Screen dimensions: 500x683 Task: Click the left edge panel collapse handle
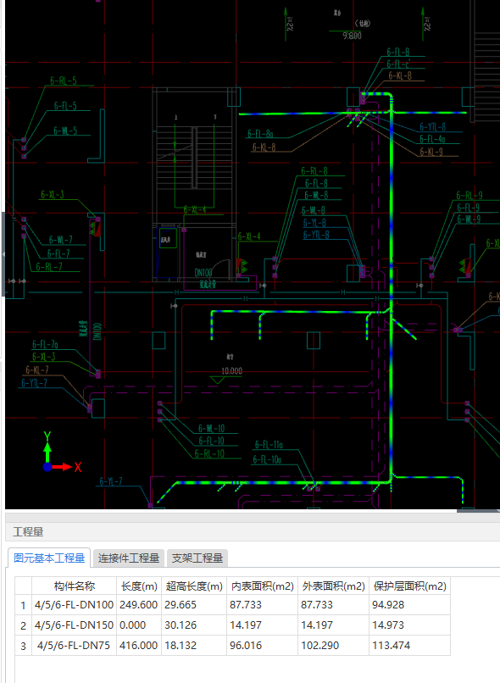(3, 254)
